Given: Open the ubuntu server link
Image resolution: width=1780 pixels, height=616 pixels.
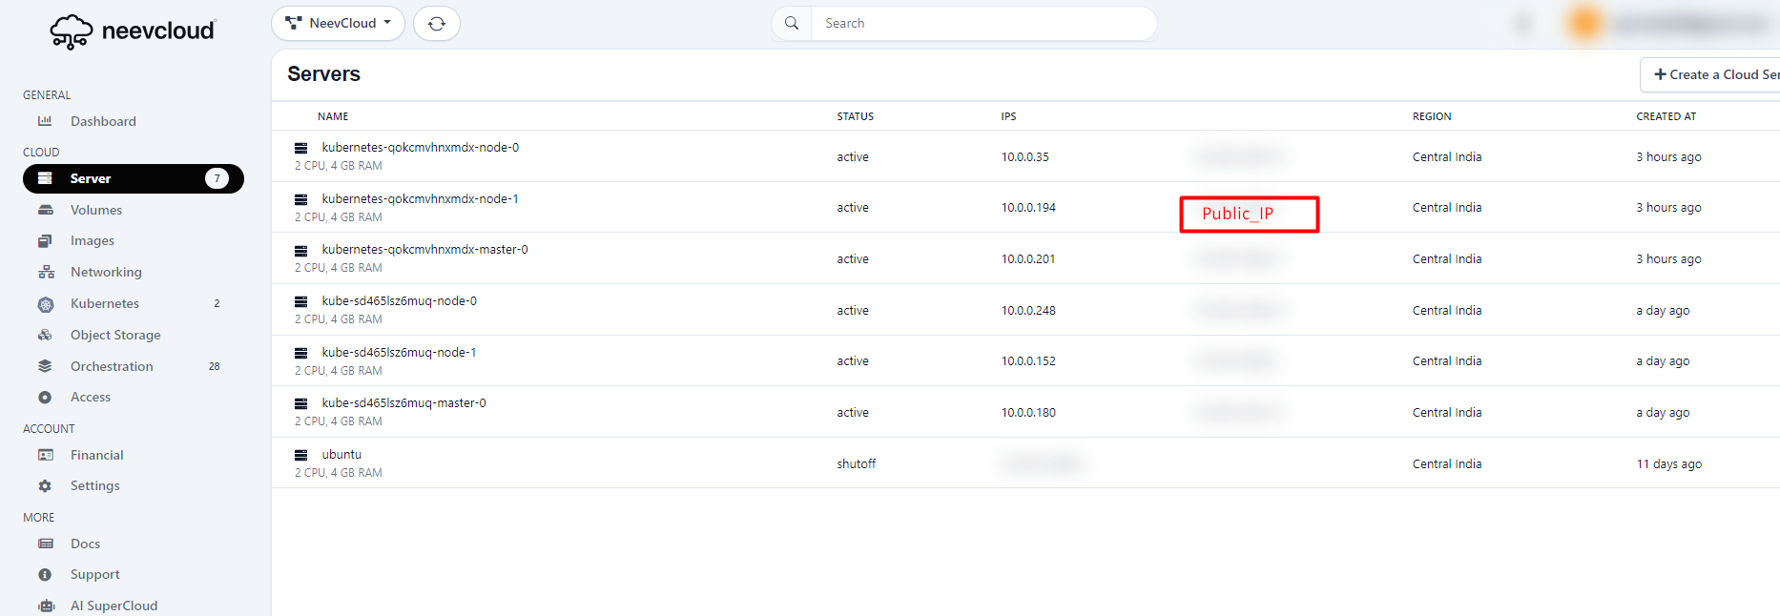Looking at the screenshot, I should click(342, 455).
